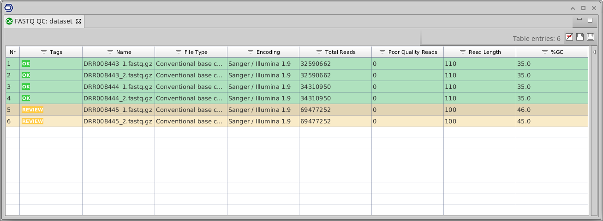603x221 pixels.
Task: Select the DRR008445_2.fastq.gz file name cell
Action: tap(118, 121)
